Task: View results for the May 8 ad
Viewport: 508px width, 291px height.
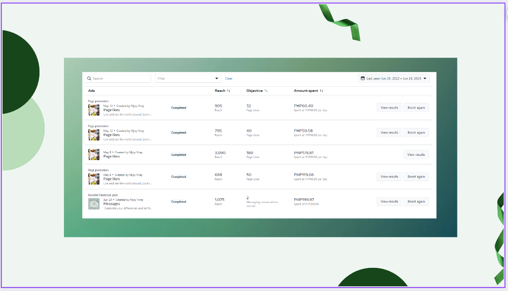Action: [416, 155]
